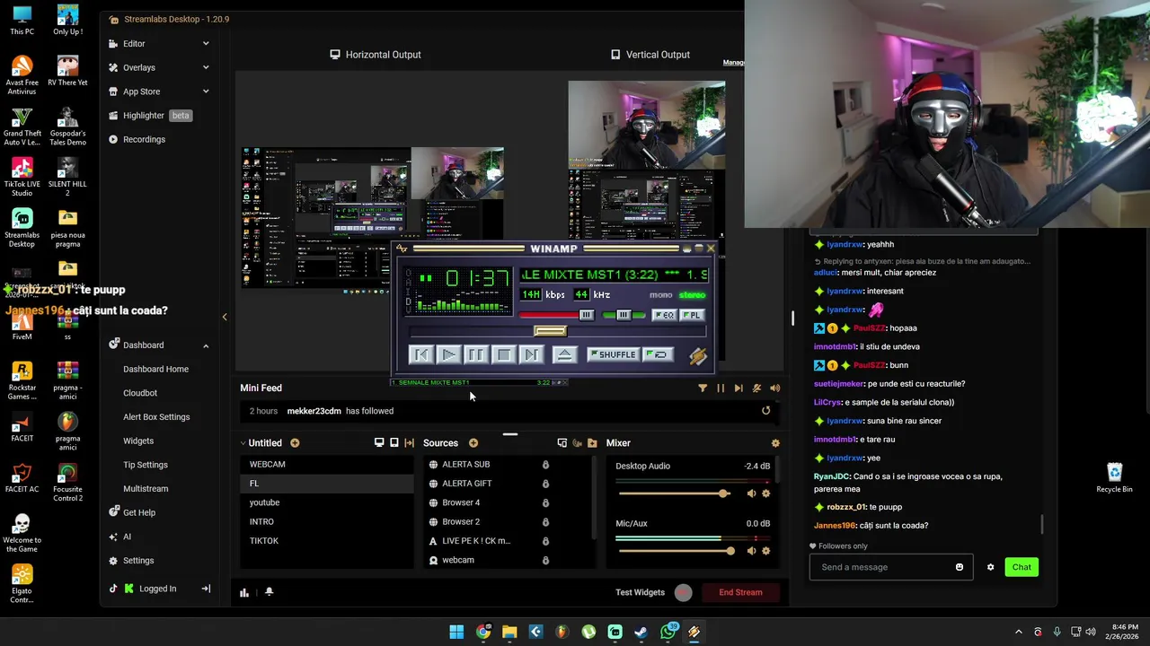Show hidden icons in the system tray

coord(1018,632)
